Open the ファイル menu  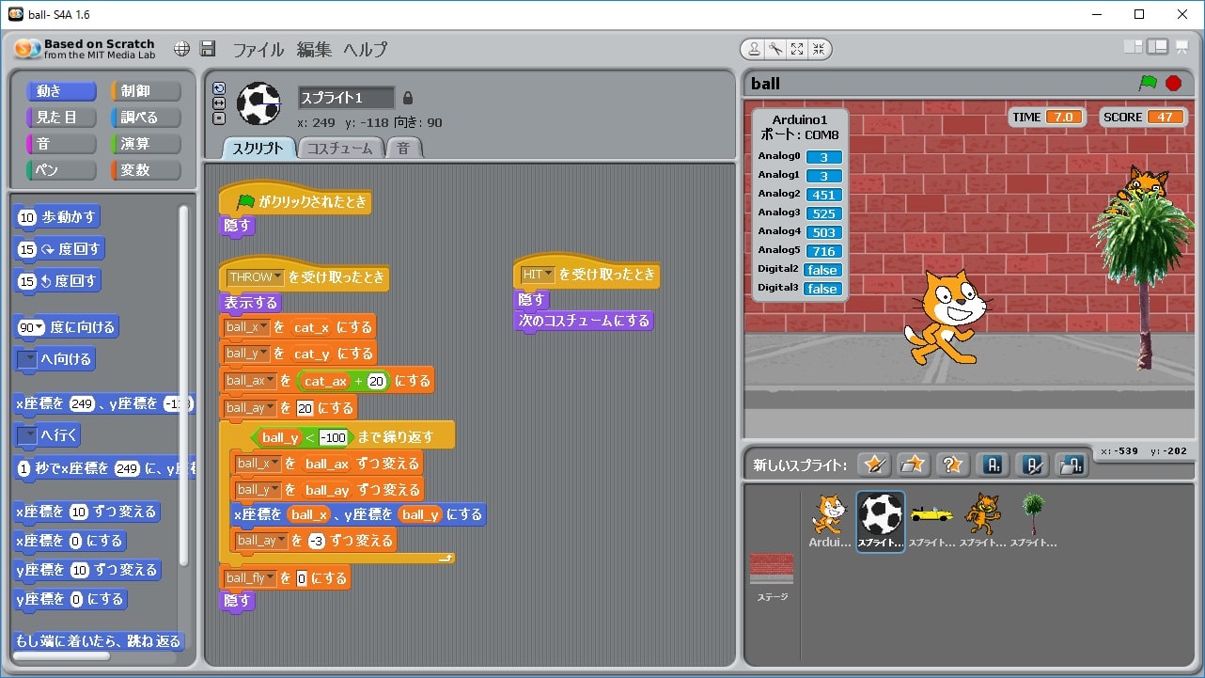[258, 50]
